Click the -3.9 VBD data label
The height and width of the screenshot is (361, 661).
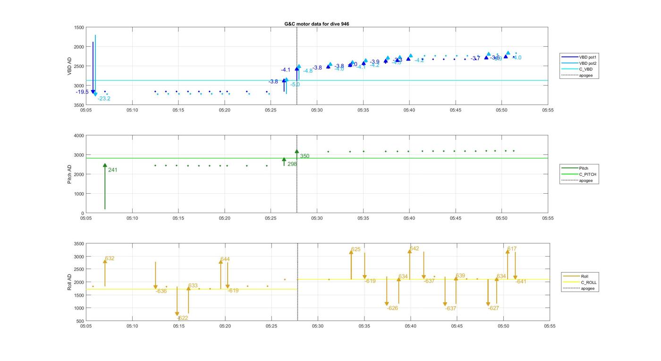pyautogui.click(x=374, y=62)
